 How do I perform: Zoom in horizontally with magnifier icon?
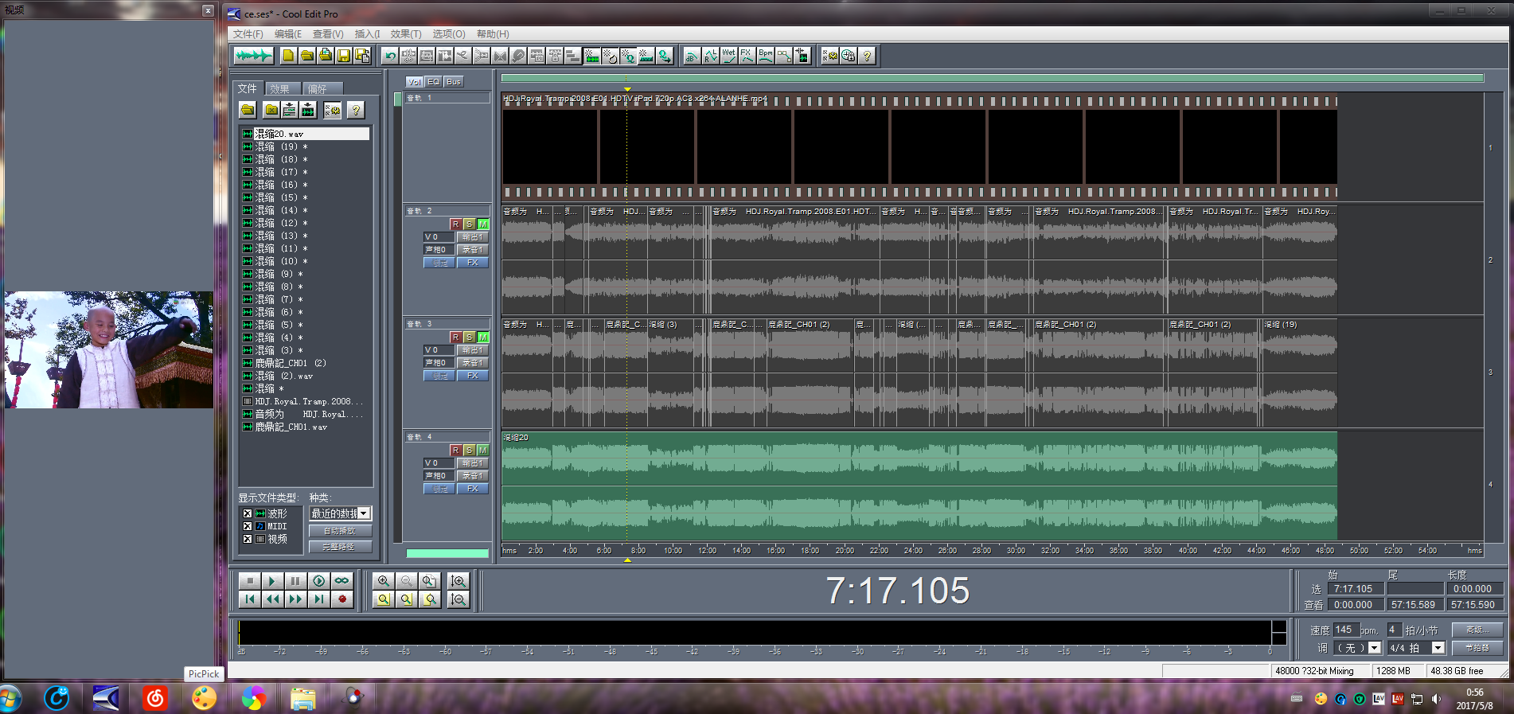384,581
